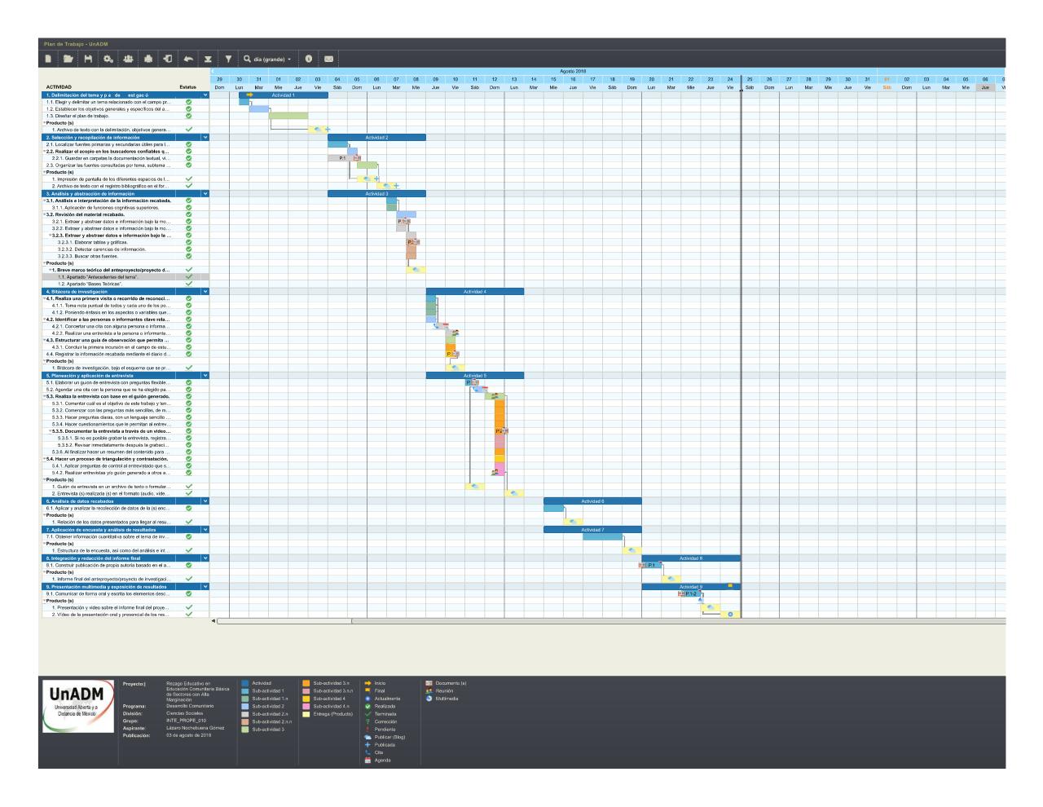
Task: Click the green status check for task 1.1
Action: 188,102
